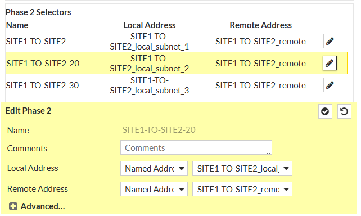Click the Local Address column header
Image resolution: width=361 pixels, height=216 pixels.
(150, 25)
